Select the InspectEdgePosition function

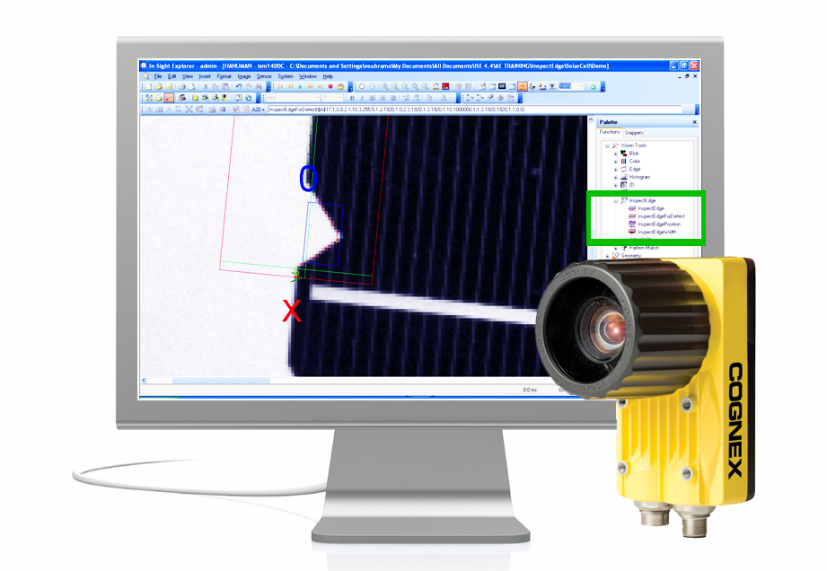point(659,224)
